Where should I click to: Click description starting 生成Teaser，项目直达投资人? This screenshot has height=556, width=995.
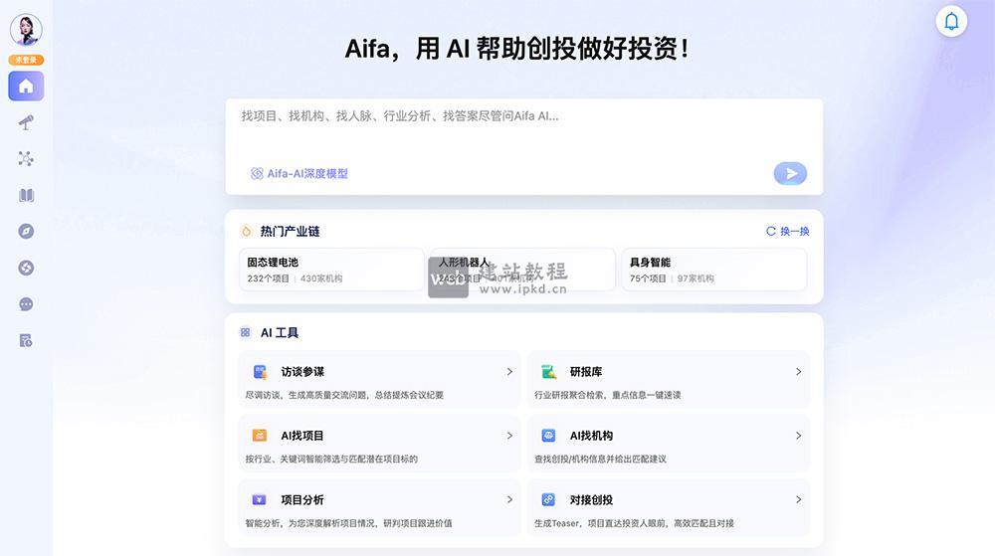pyautogui.click(x=634, y=523)
